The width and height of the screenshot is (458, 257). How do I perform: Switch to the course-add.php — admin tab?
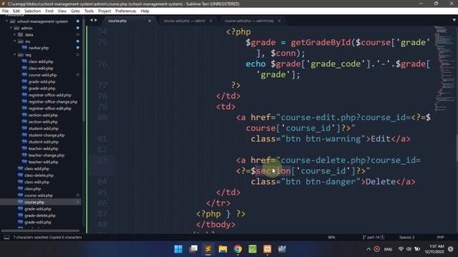coord(185,21)
